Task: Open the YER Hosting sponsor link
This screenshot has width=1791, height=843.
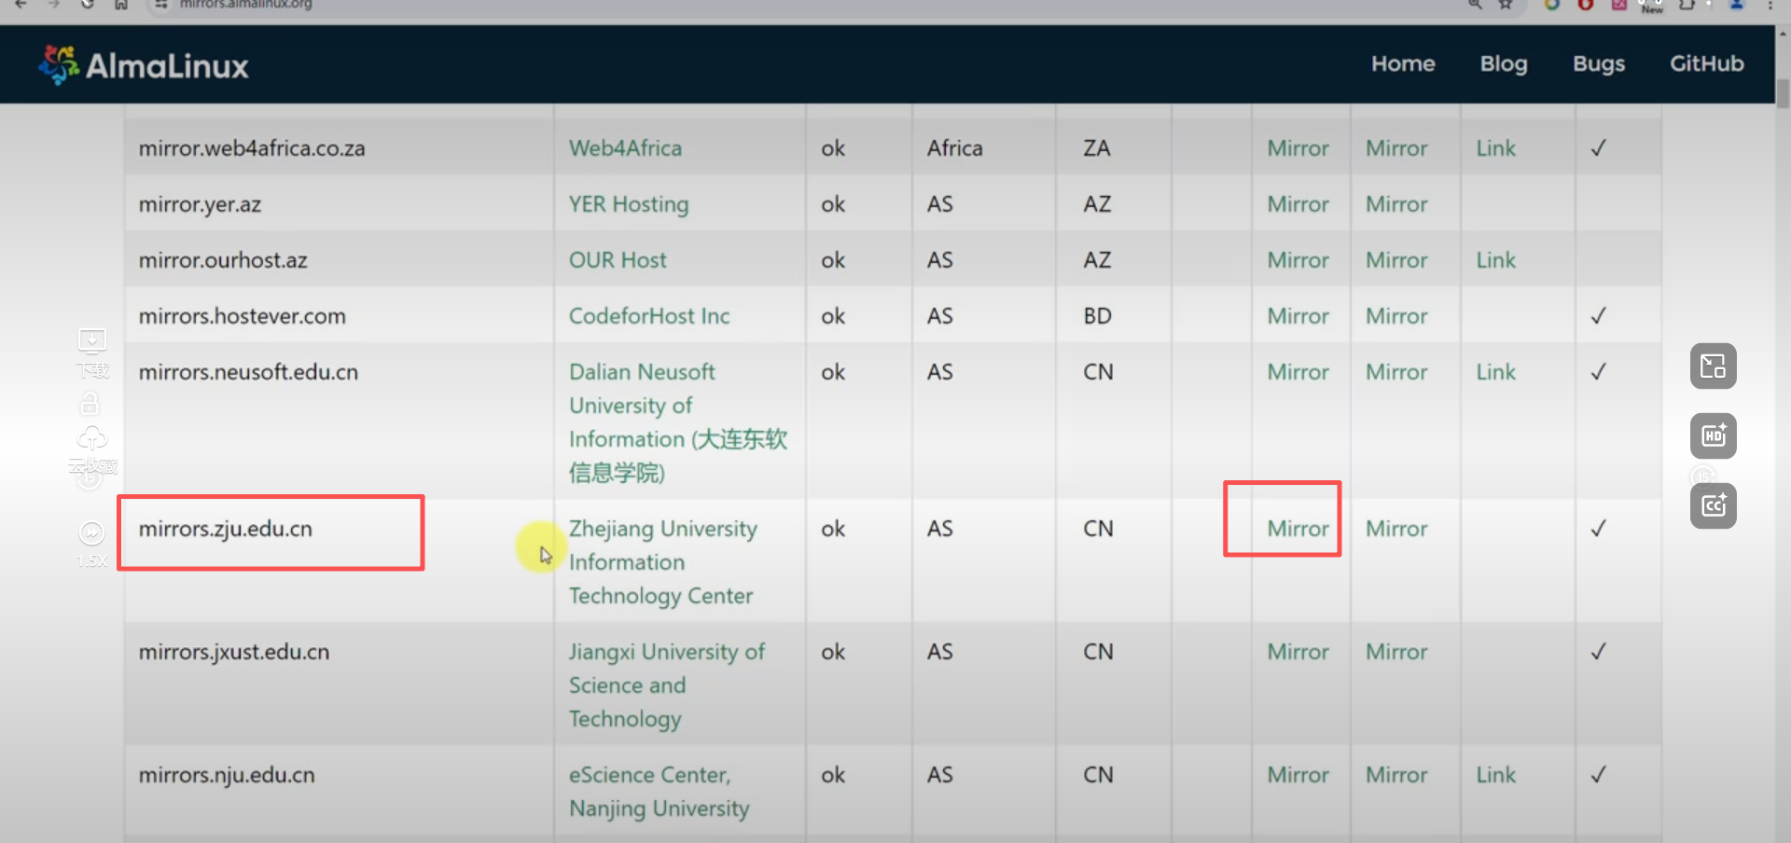Action: tap(629, 204)
